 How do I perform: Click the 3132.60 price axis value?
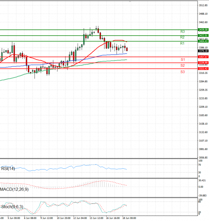[x=203, y=132]
